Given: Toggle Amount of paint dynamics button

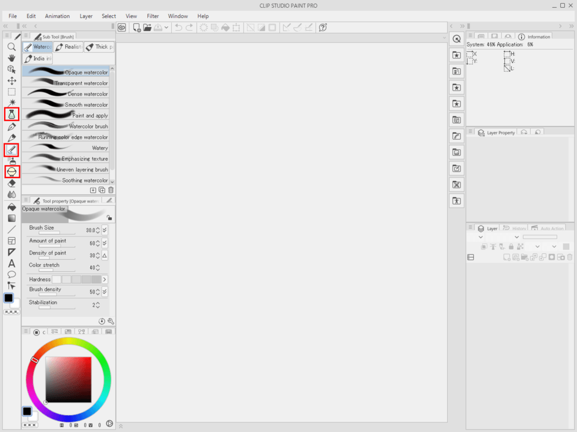Looking at the screenshot, I should (x=105, y=243).
